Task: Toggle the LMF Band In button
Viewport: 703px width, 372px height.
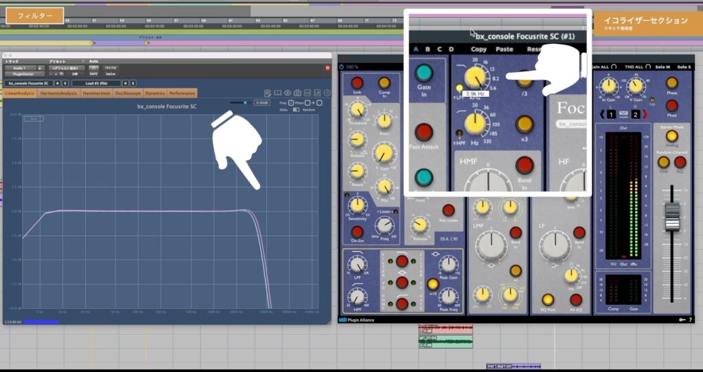Action: (x=516, y=233)
